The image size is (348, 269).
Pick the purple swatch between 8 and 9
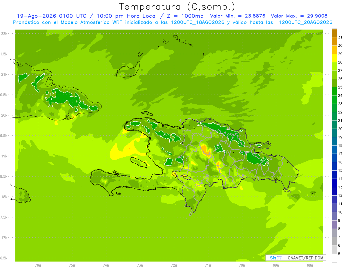pyautogui.click(x=334, y=225)
